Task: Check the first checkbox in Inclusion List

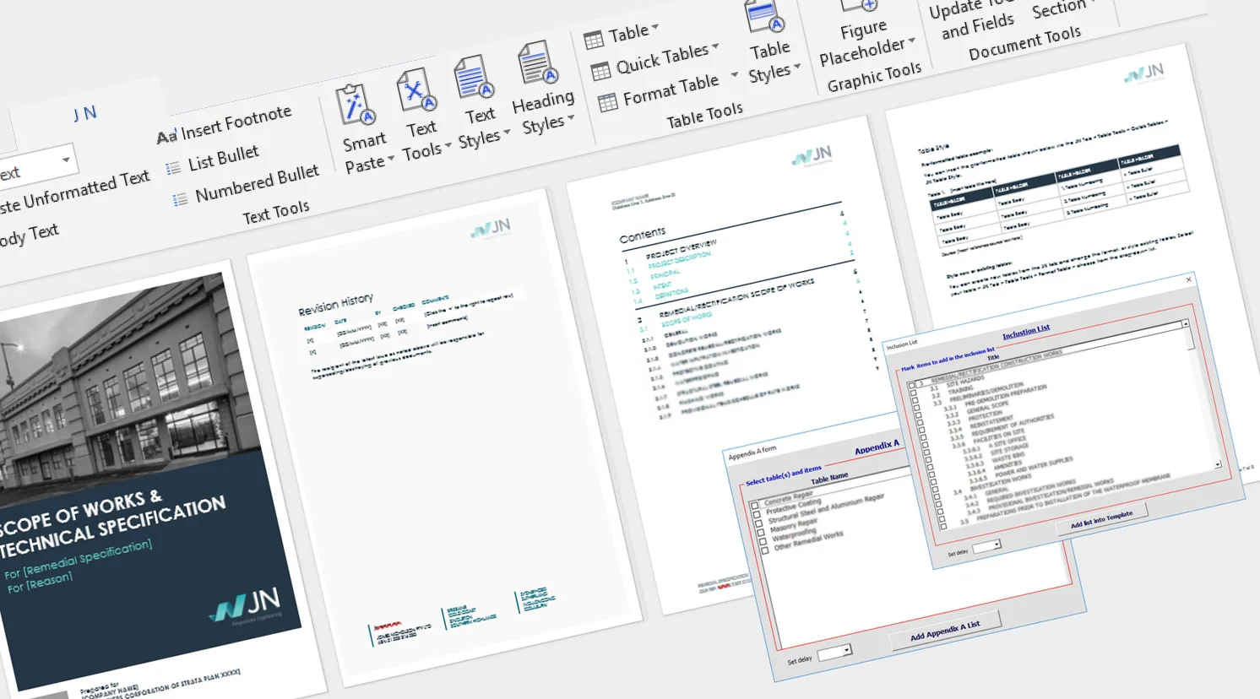Action: pos(912,385)
